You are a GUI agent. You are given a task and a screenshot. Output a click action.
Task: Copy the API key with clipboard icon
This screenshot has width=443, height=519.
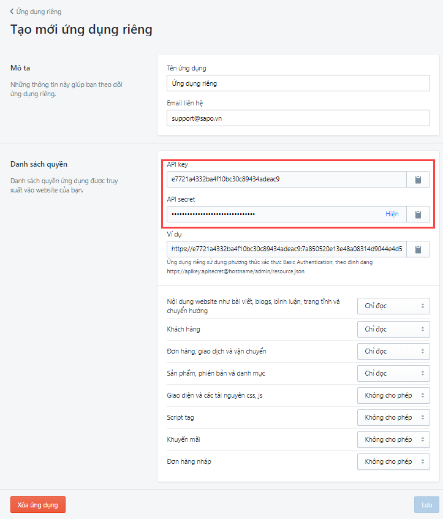point(418,180)
